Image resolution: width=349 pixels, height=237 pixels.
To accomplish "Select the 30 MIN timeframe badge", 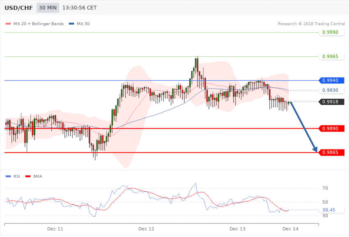I will (48, 8).
